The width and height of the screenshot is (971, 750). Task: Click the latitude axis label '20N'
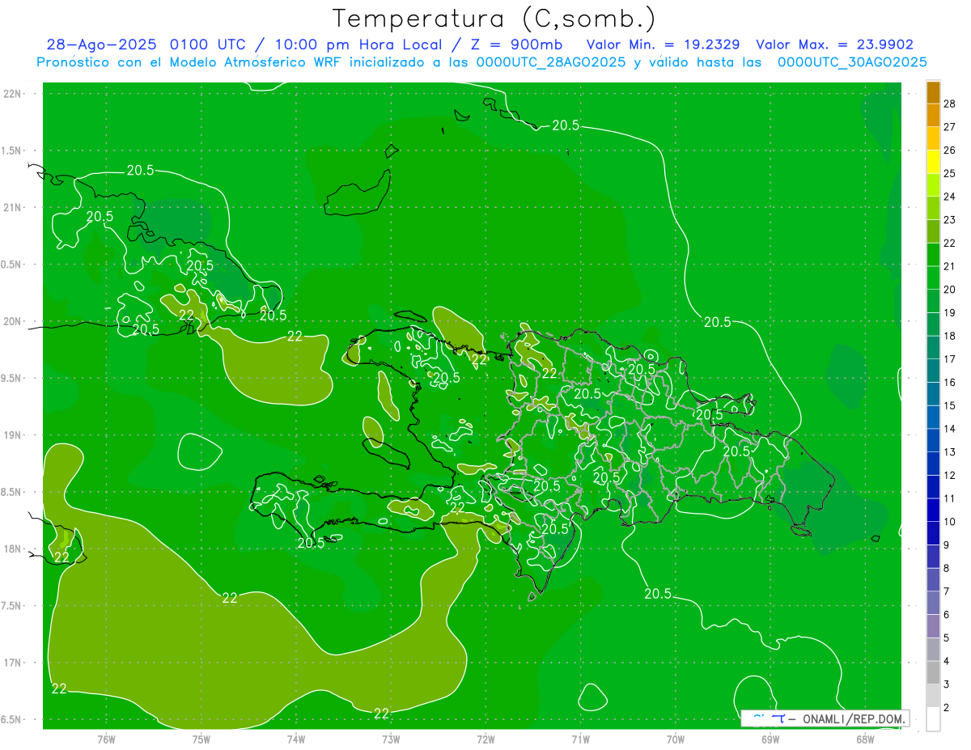tap(11, 321)
